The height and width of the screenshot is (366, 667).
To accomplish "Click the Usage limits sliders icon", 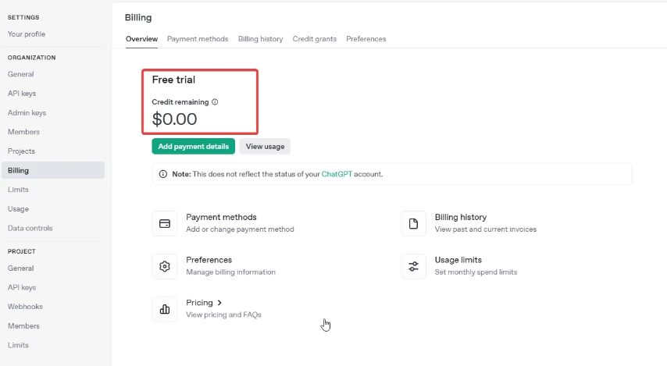I will click(x=413, y=267).
